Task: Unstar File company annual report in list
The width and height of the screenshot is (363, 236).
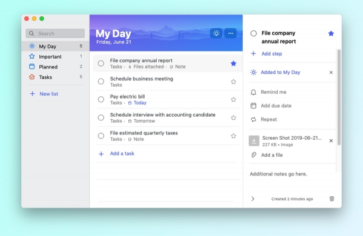Action: point(234,64)
